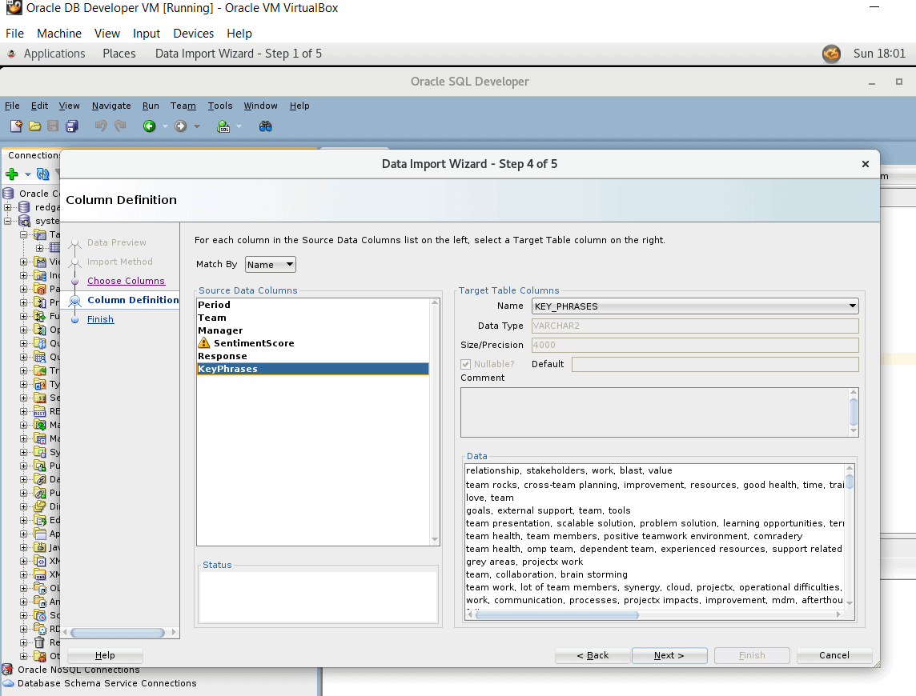Open the Applications menu
This screenshot has height=696, width=916.
tap(54, 54)
